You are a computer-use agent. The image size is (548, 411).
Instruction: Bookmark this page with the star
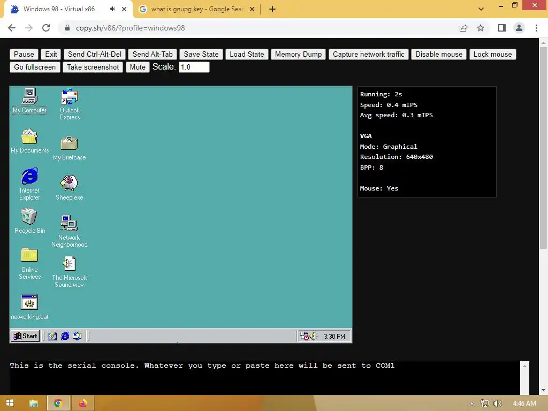point(481,28)
